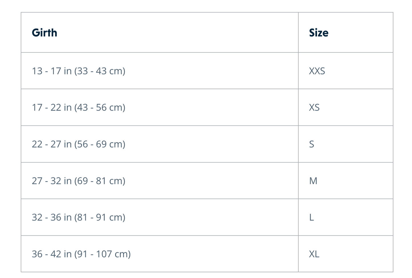The width and height of the screenshot is (412, 278).
Task: Select the XXS size cell
Action: 346,71
